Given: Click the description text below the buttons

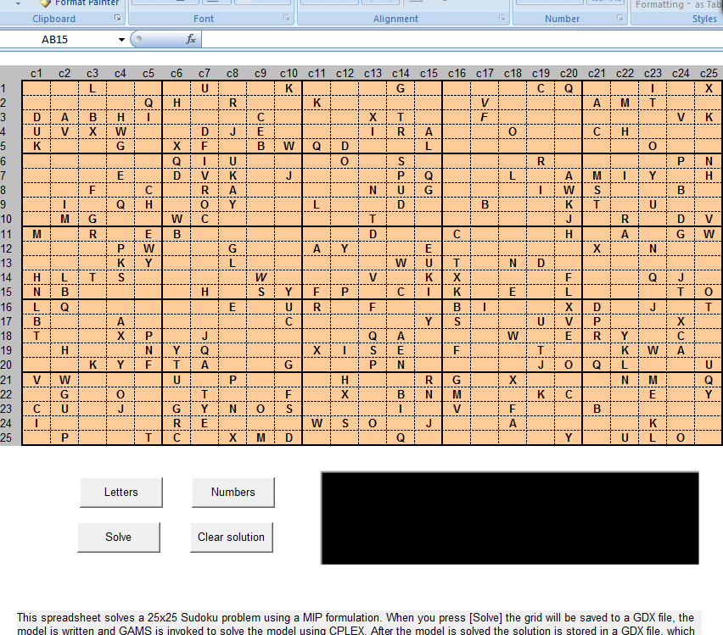Looking at the screenshot, I should (356, 624).
